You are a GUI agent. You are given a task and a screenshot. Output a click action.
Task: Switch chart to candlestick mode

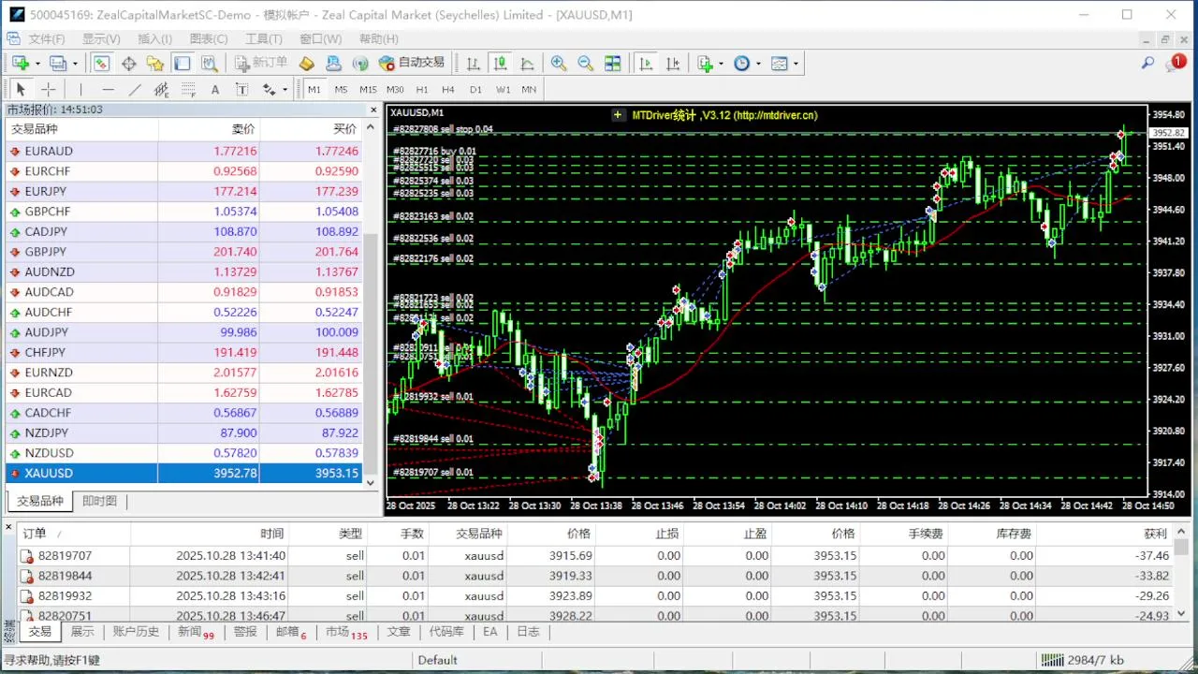coord(501,64)
